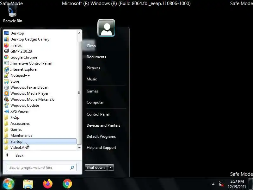Click programs list scrollbar up arrow

click(79, 33)
